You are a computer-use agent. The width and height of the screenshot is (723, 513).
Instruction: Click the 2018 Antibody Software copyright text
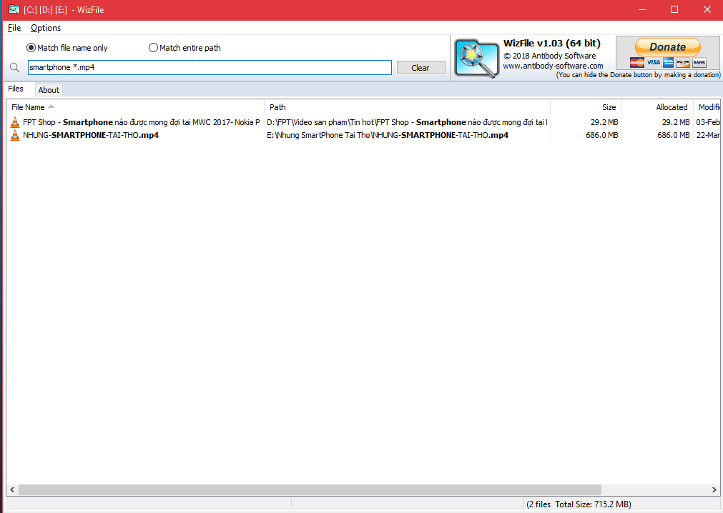(x=550, y=56)
